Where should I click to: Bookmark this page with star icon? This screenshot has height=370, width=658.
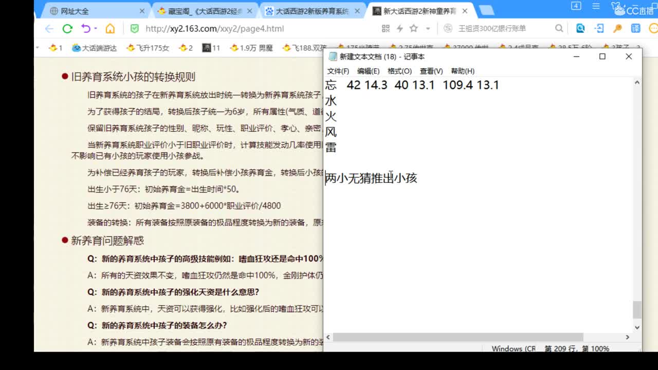coord(414,29)
